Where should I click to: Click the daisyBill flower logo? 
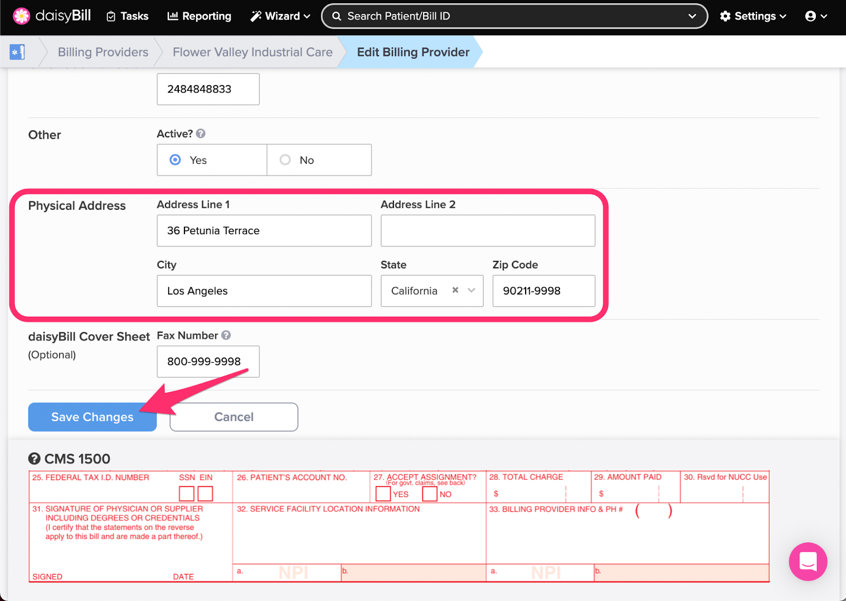point(21,16)
